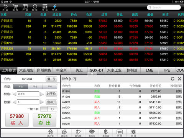Viewport: 184px width, 138px height.
Task: Switch to the LME tab
Action: click(x=149, y=70)
